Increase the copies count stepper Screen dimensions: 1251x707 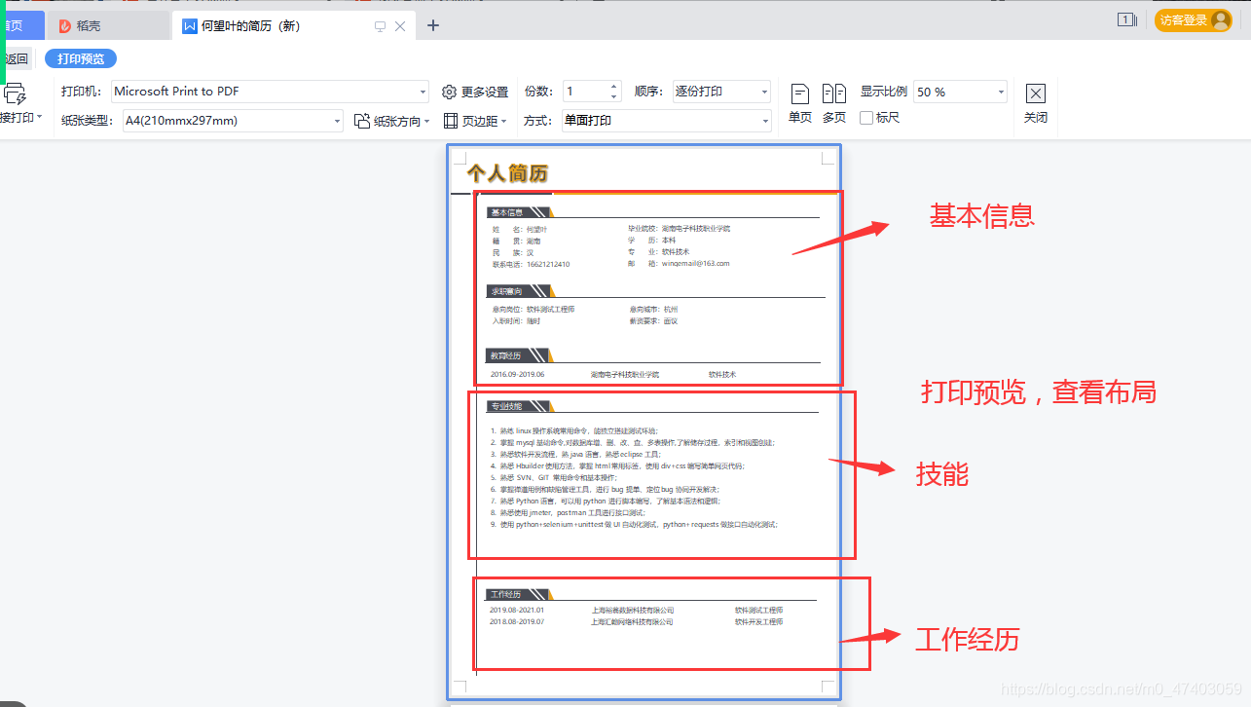point(614,87)
